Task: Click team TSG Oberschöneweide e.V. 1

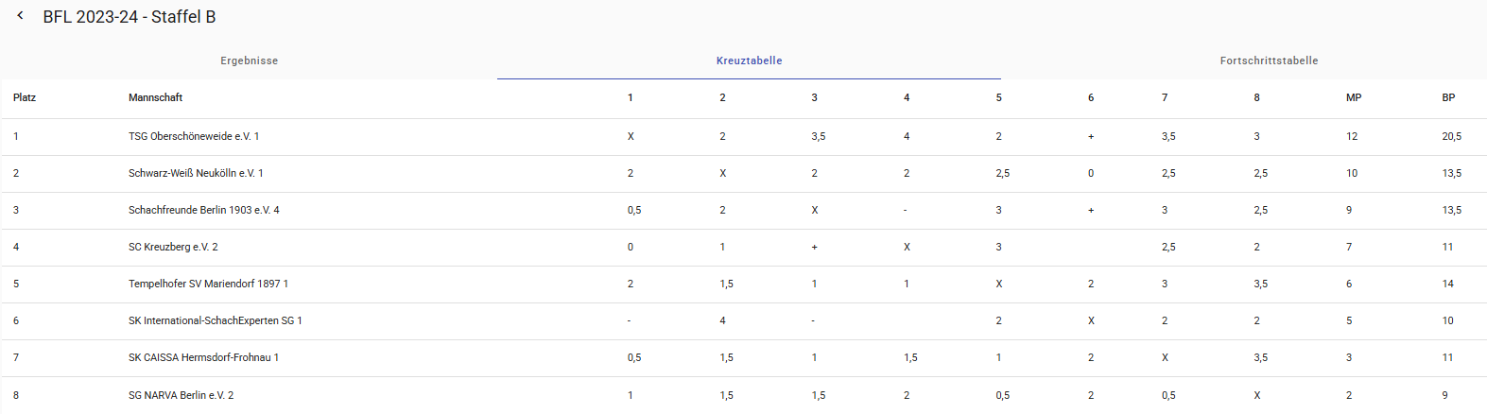Action: [194, 136]
